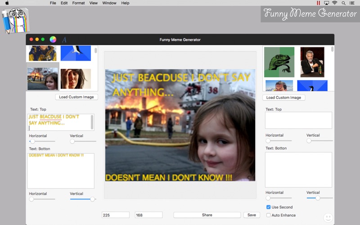Click the meme preview image

point(180,125)
